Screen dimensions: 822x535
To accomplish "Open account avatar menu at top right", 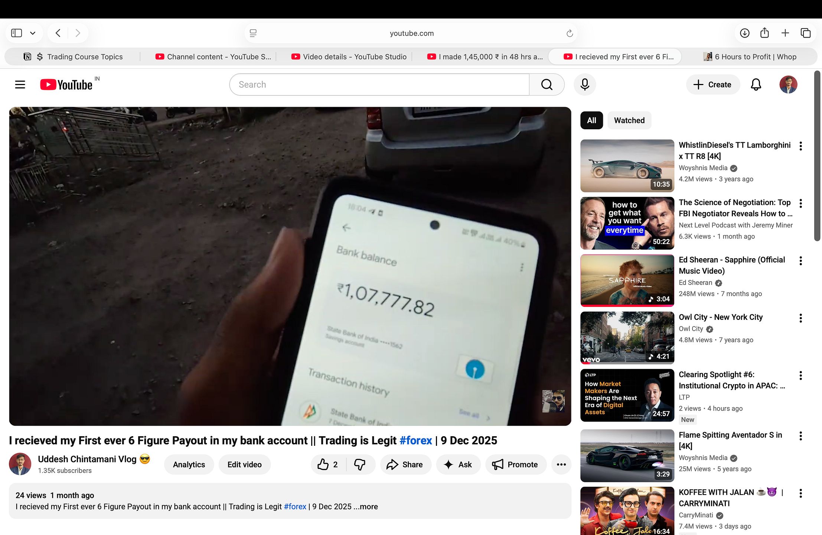I will [x=788, y=85].
